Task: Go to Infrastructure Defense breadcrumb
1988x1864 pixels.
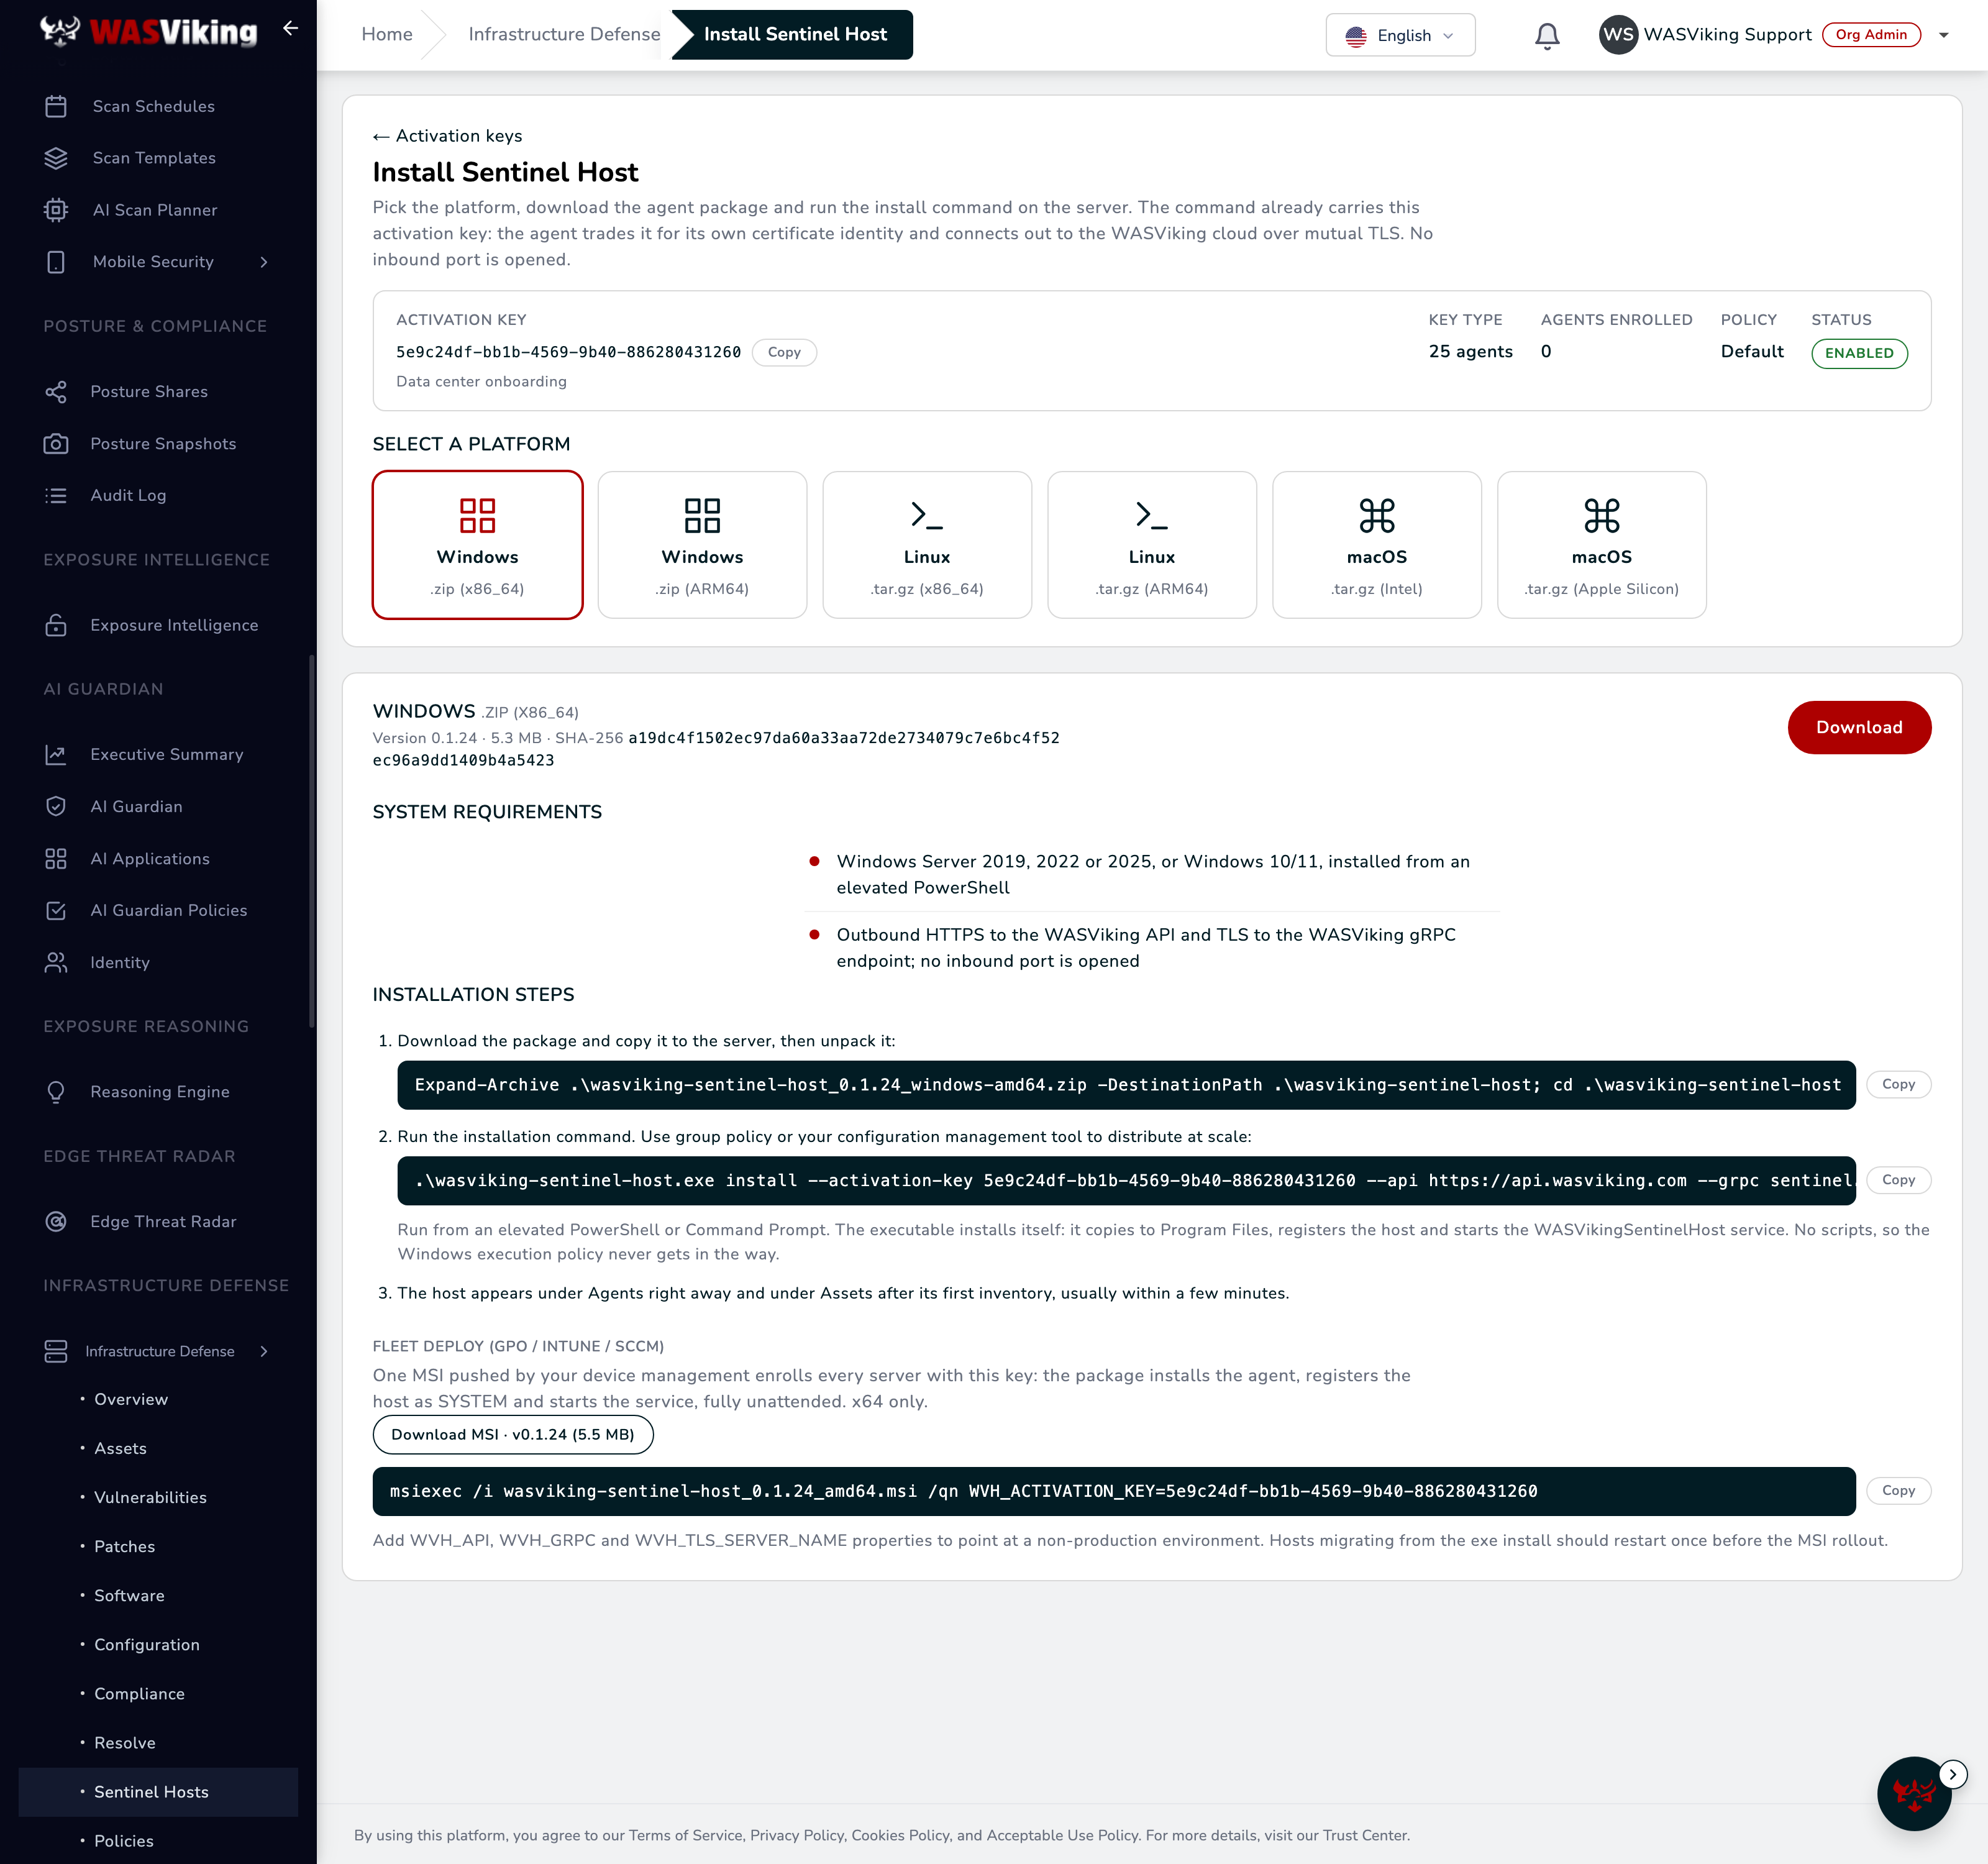Action: [564, 34]
